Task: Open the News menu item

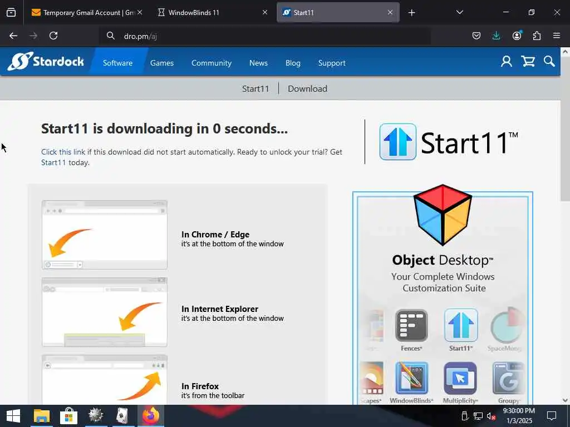Action: [258, 63]
